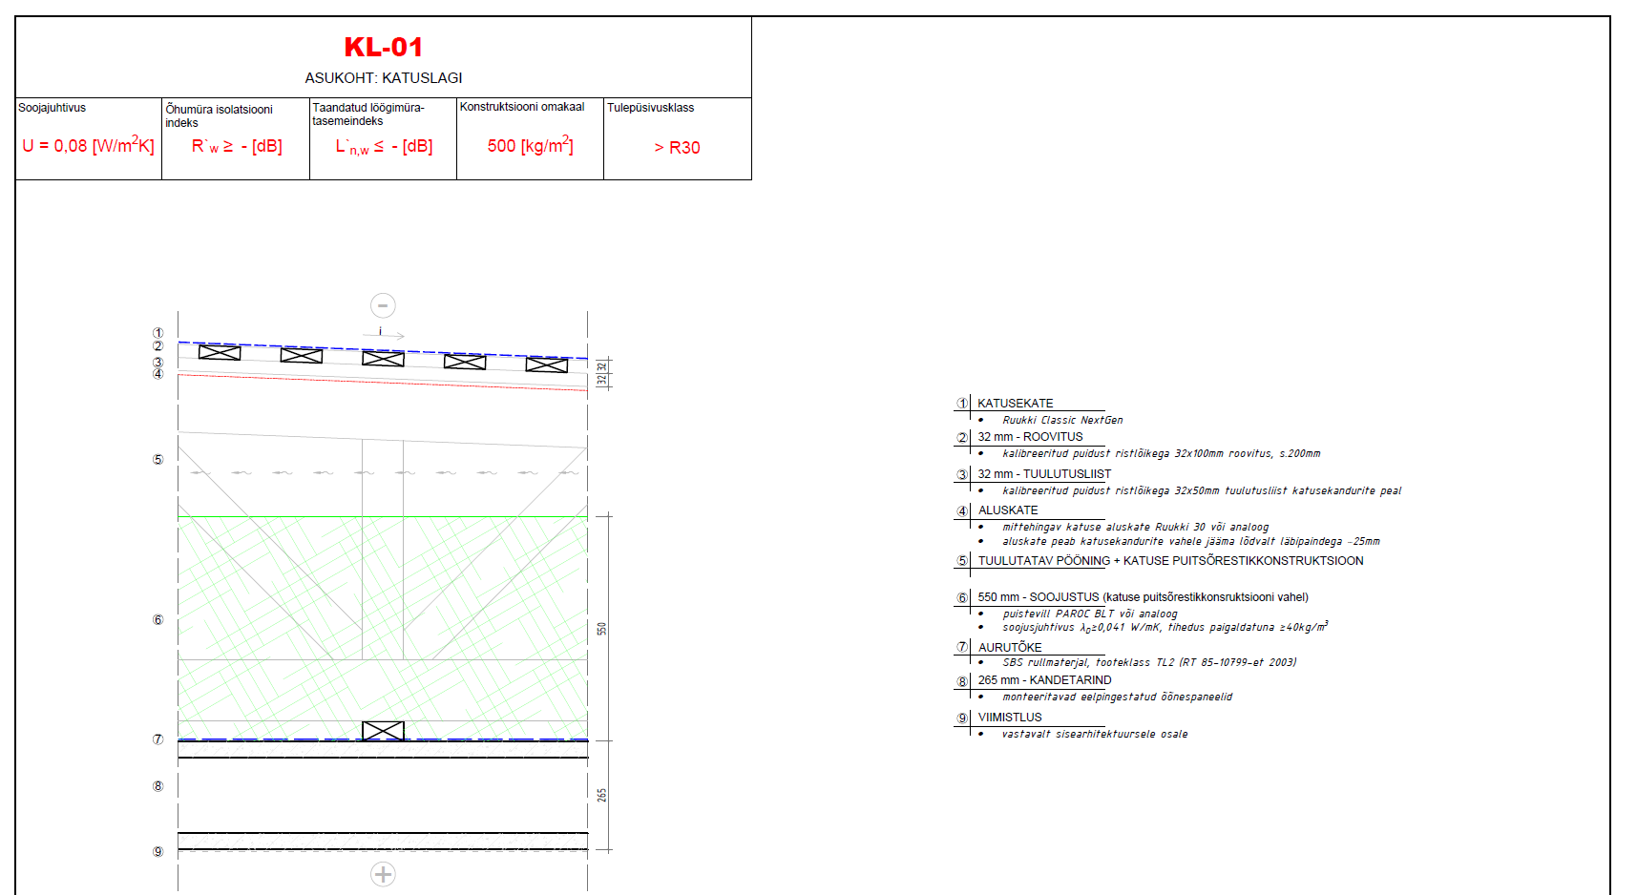Click the slope arrow marked i on the roof
This screenshot has height=895, width=1637.
(384, 334)
